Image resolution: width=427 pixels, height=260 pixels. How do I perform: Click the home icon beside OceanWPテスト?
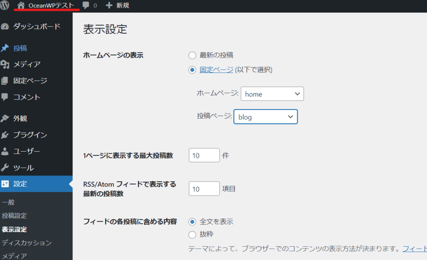pyautogui.click(x=21, y=5)
